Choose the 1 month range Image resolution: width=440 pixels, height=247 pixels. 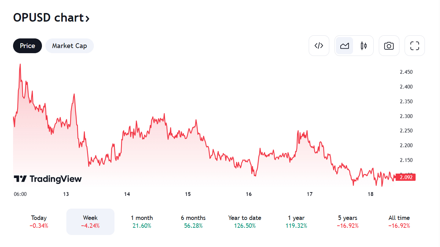tap(142, 222)
